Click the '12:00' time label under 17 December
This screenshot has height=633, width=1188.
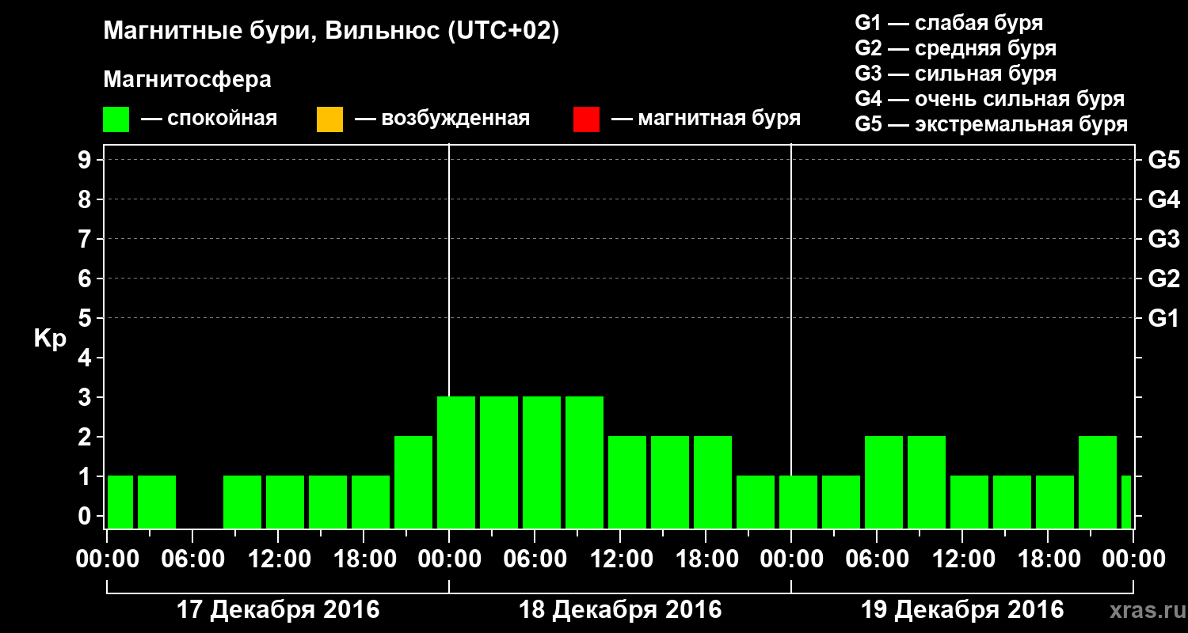click(278, 559)
